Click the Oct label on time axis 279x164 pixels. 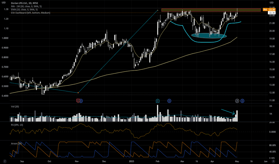point(49,161)
